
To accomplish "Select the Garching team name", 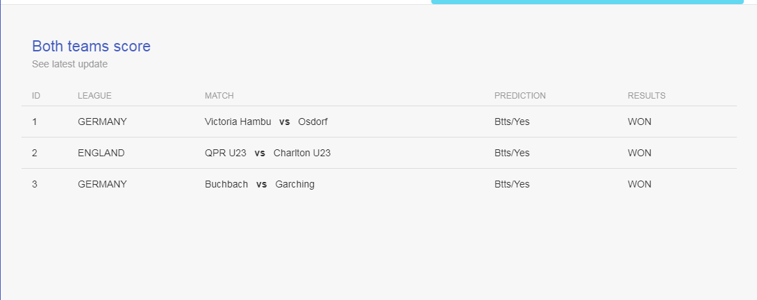I will pos(295,185).
